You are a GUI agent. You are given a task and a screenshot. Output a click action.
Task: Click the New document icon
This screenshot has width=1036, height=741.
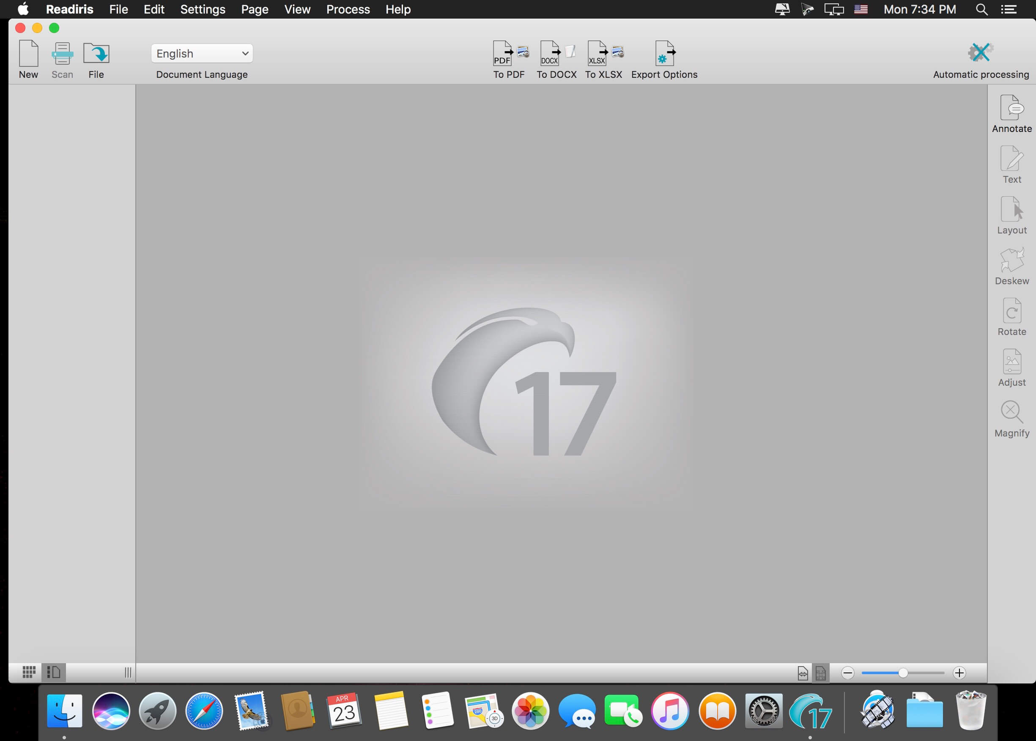(x=28, y=54)
